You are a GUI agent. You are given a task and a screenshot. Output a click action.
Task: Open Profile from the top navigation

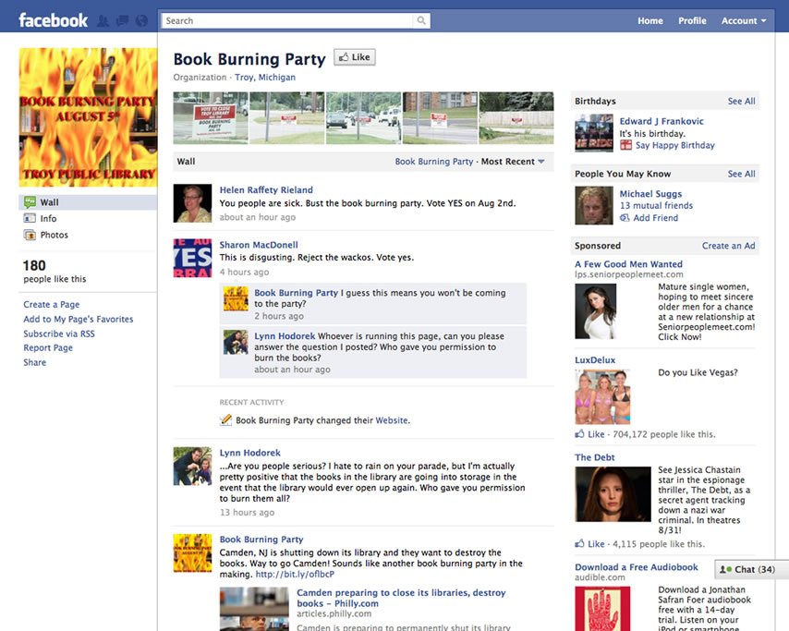tap(692, 20)
